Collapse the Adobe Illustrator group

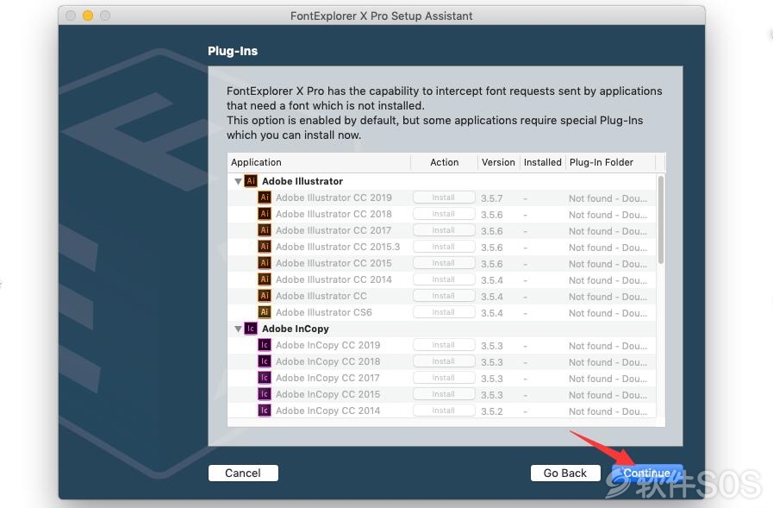(238, 181)
